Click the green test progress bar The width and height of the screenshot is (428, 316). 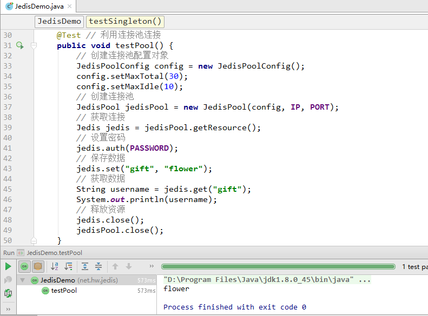pos(278,267)
